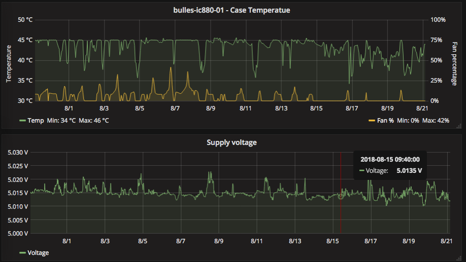Click the green Temp legend color swatch

(22, 121)
